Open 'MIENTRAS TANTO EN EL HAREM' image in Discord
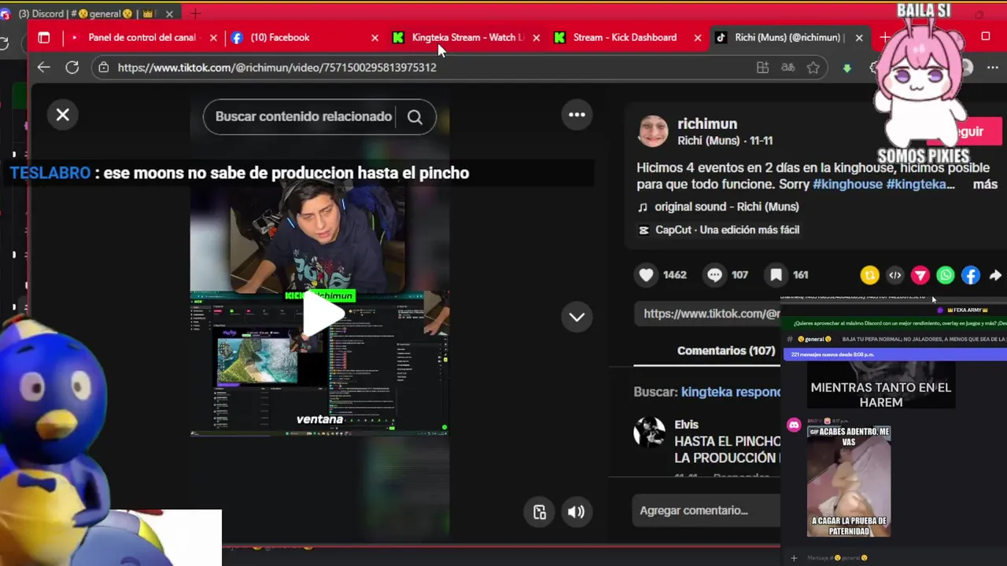 881,385
